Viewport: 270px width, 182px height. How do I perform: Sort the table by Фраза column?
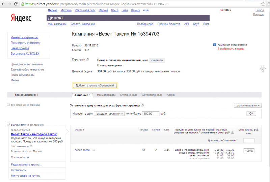[x=79, y=130]
